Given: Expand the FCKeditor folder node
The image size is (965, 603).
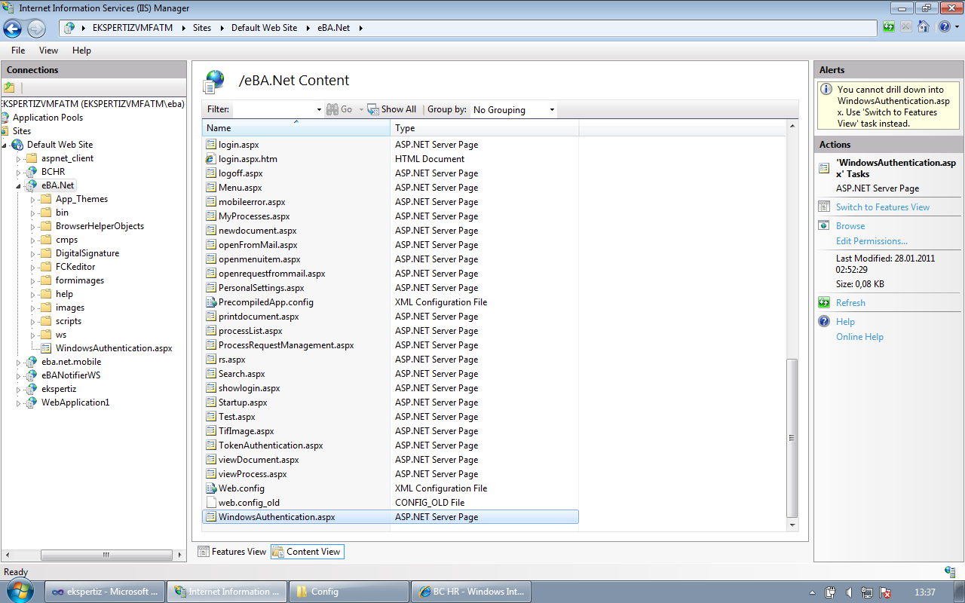Looking at the screenshot, I should tap(32, 267).
